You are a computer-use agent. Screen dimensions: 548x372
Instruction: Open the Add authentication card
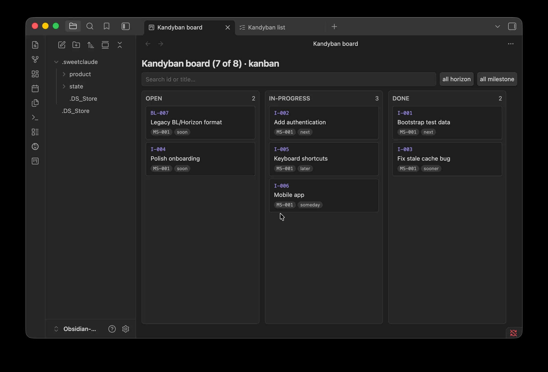click(324, 123)
